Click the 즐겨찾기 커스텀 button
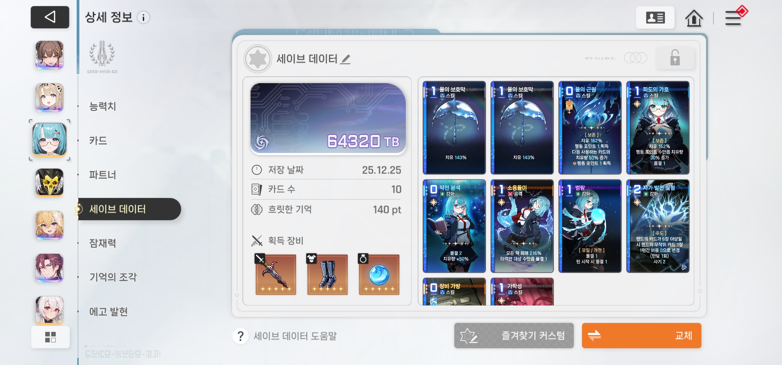This screenshot has width=782, height=365. pyautogui.click(x=514, y=336)
